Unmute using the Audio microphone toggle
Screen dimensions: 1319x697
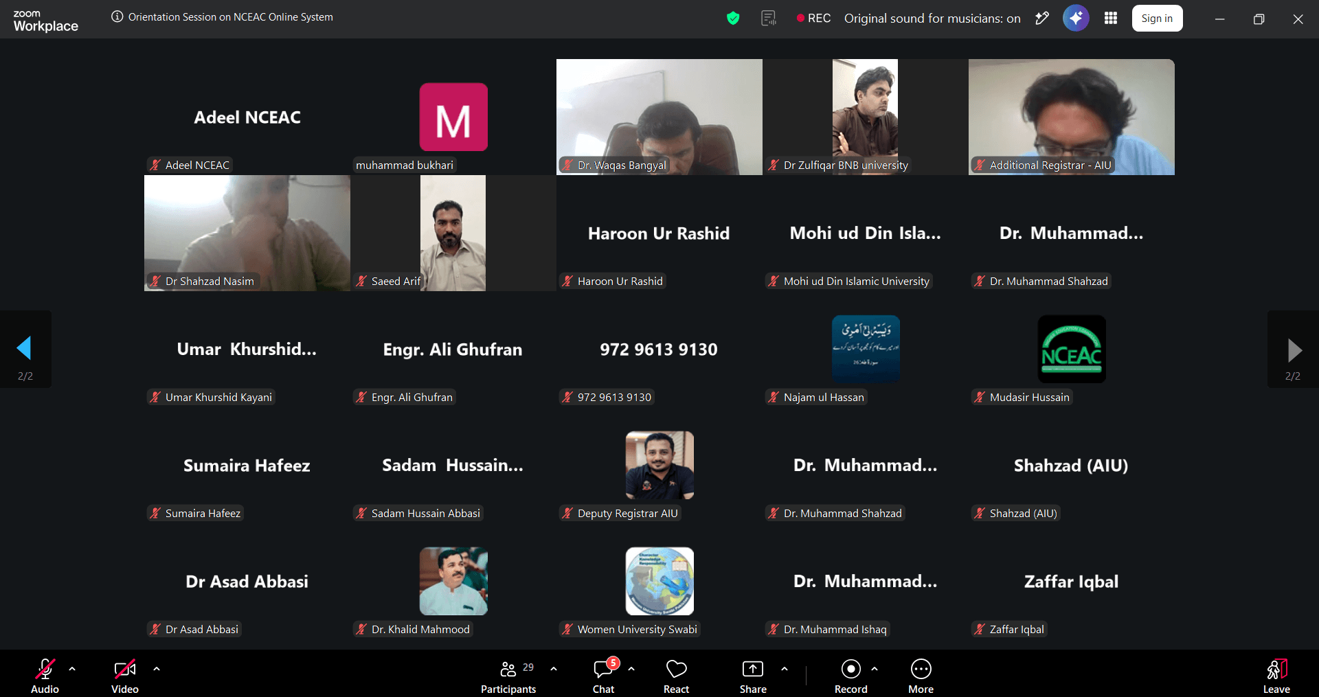point(45,669)
